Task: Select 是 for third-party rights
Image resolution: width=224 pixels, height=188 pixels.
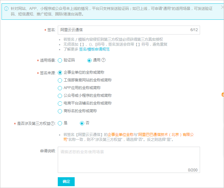Action: click(60, 123)
